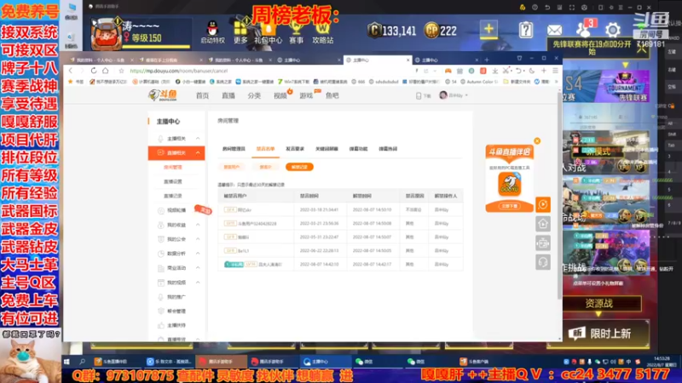Open the 攻略站 icon in game
This screenshot has height=383, width=682.
pyautogui.click(x=323, y=33)
